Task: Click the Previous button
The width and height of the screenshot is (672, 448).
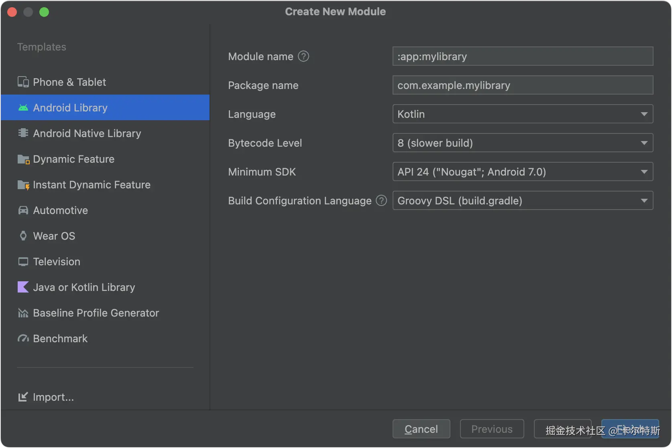Action: [492, 429]
